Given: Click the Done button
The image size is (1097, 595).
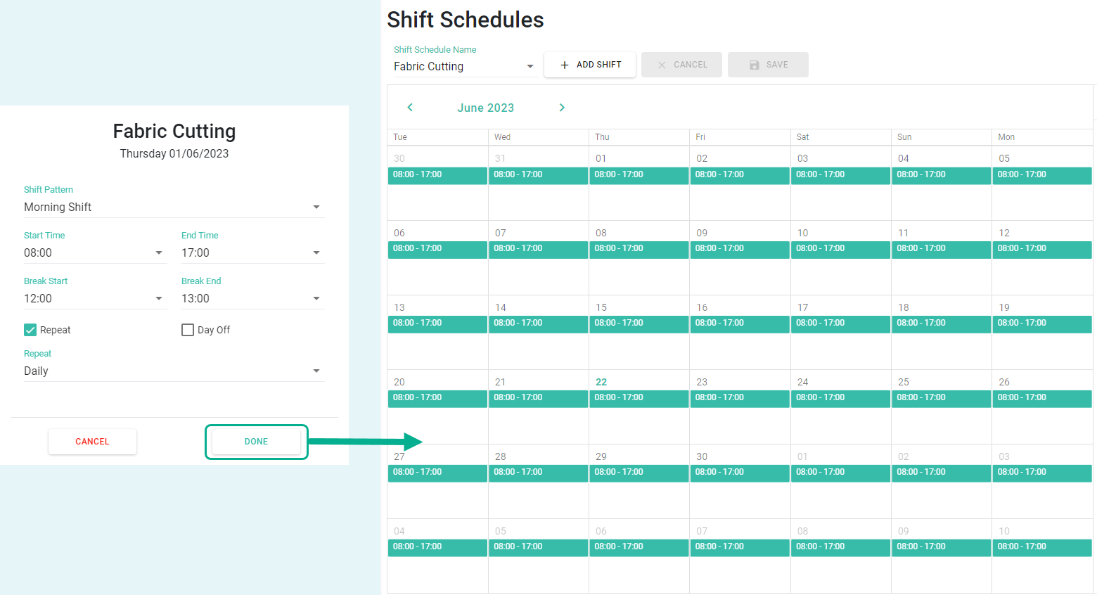Looking at the screenshot, I should coord(256,442).
